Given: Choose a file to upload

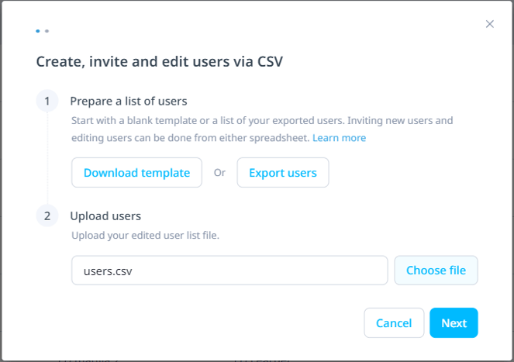Looking at the screenshot, I should (x=436, y=271).
